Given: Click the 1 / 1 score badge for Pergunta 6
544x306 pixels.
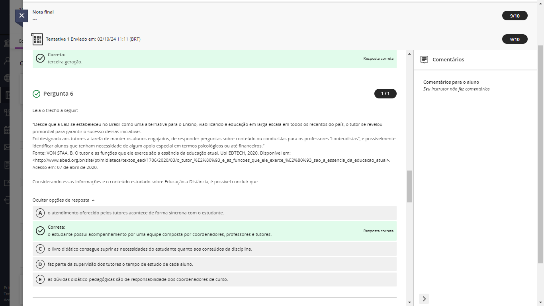Looking at the screenshot, I should tap(385, 94).
